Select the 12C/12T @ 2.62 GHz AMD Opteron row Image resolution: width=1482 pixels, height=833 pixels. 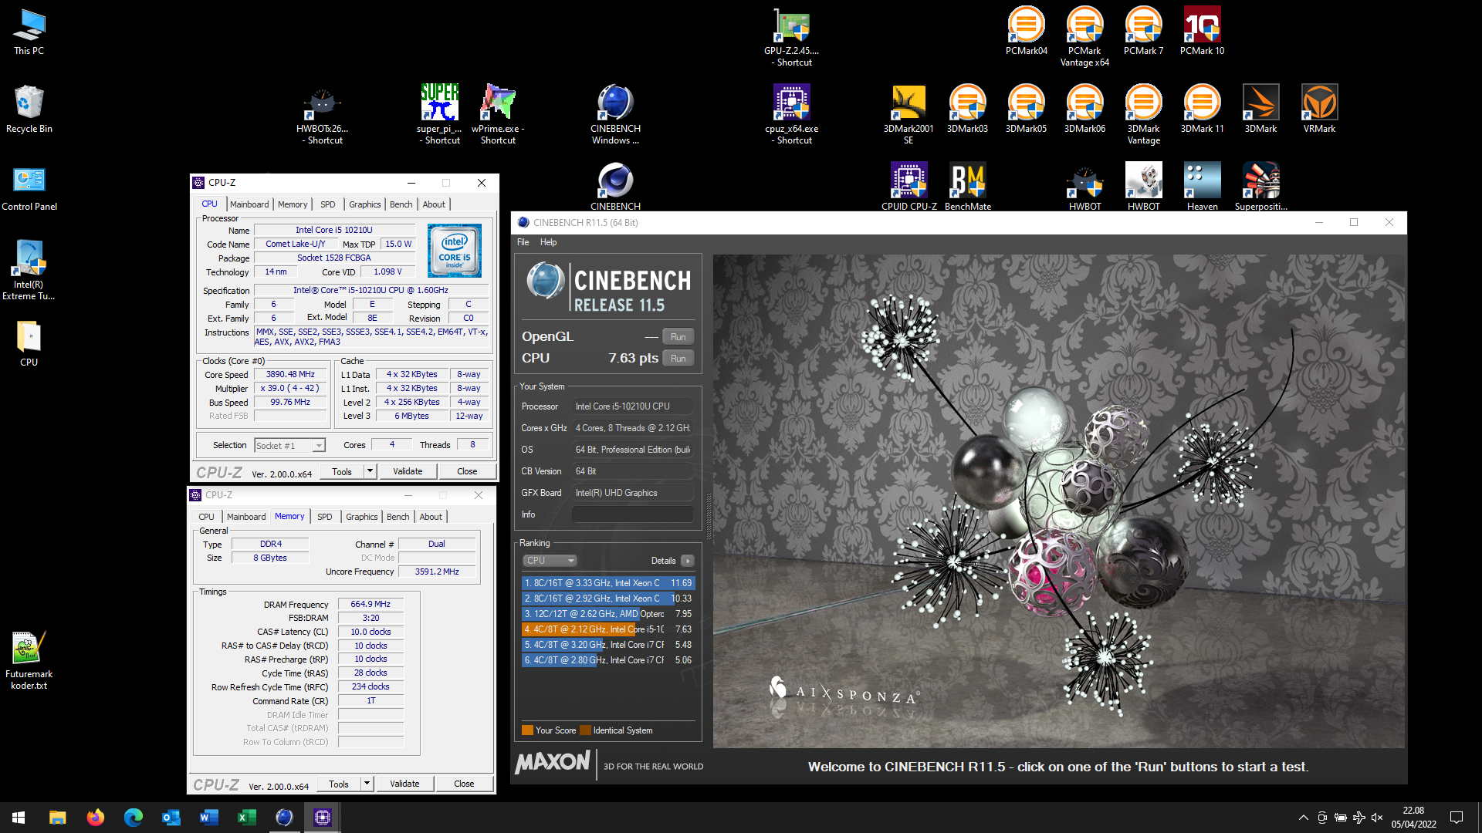pos(607,614)
